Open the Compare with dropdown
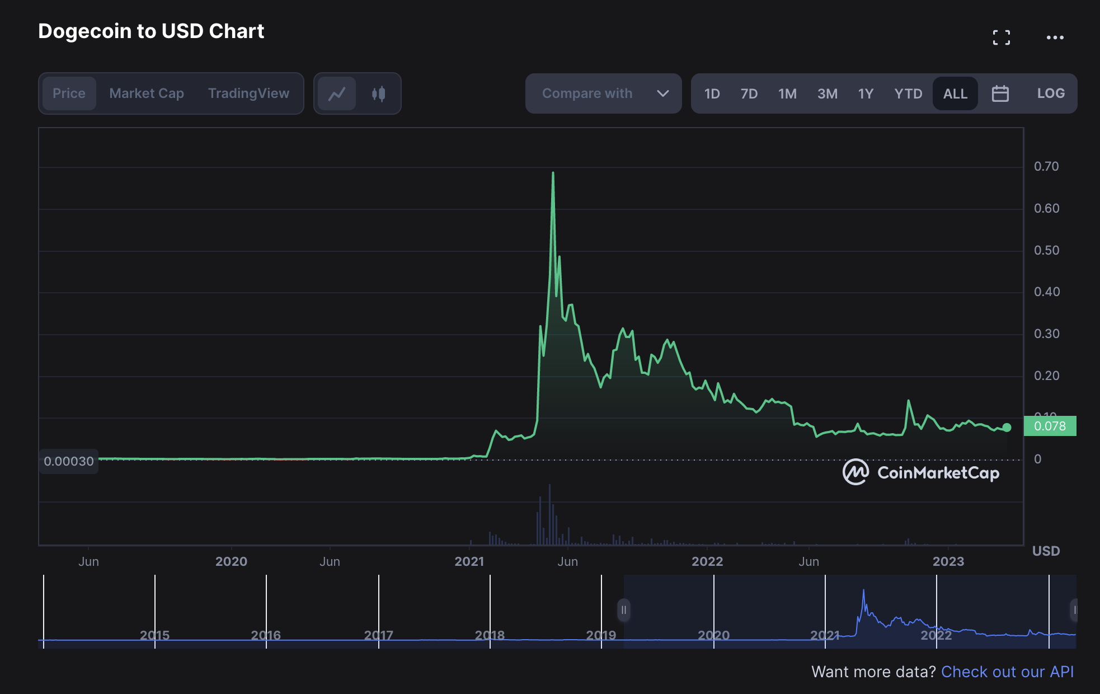Screen dimensions: 1100x694 tap(587, 93)
